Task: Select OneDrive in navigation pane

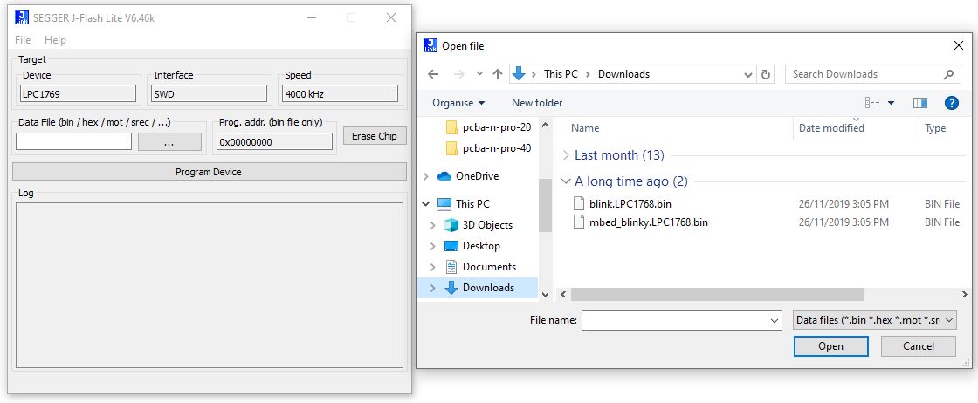Action: pyautogui.click(x=468, y=176)
